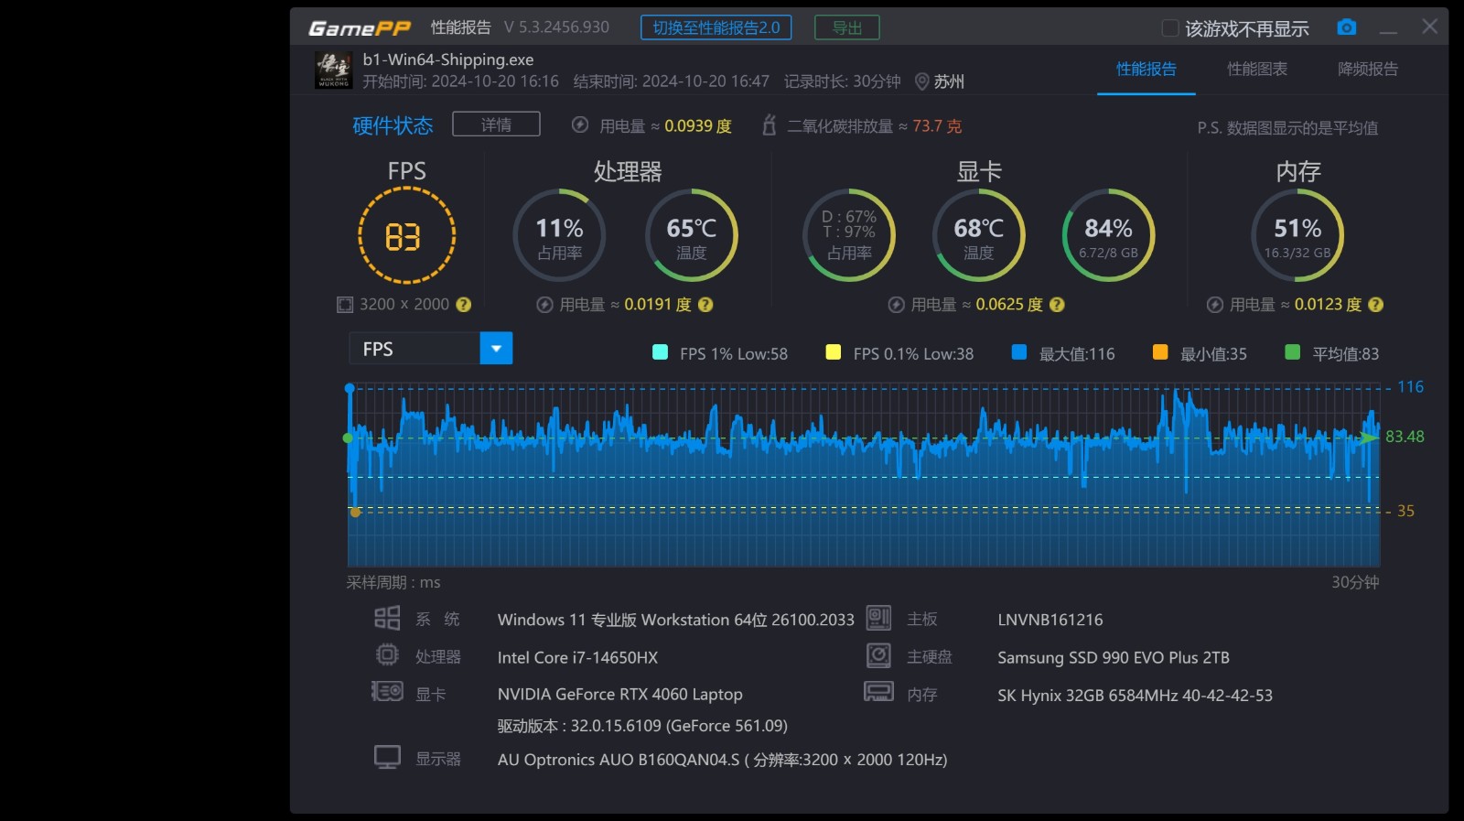1464x821 pixels.
Task: Click the LNVNB161216 motherboard text
Action: coord(1050,620)
